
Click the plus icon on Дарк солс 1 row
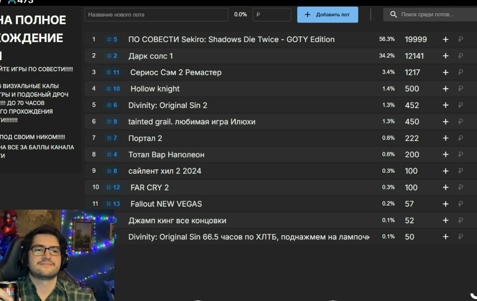click(x=445, y=56)
